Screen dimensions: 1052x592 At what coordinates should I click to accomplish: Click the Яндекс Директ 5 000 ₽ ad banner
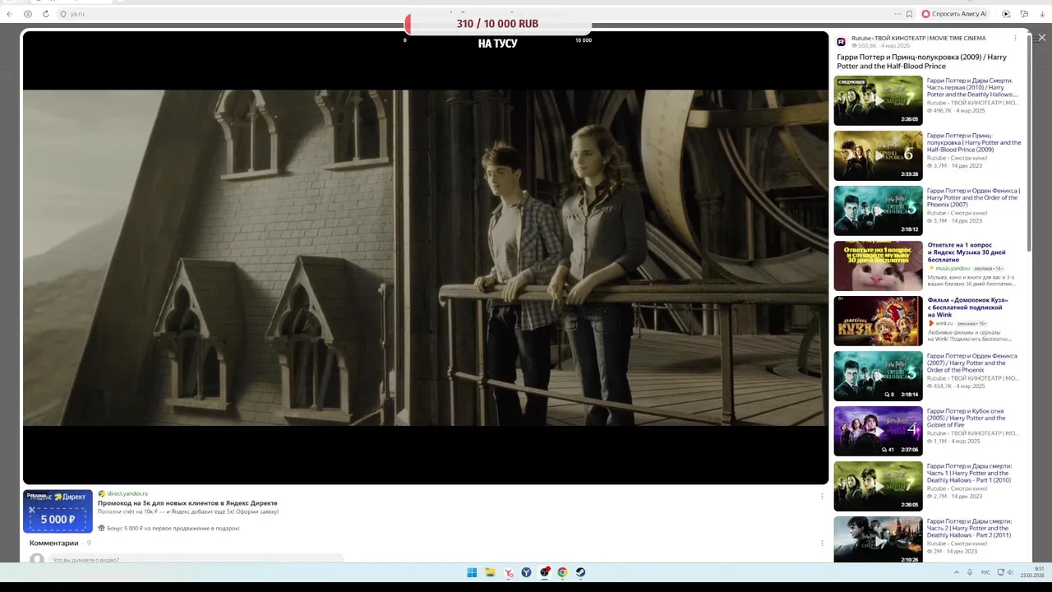[x=58, y=511]
